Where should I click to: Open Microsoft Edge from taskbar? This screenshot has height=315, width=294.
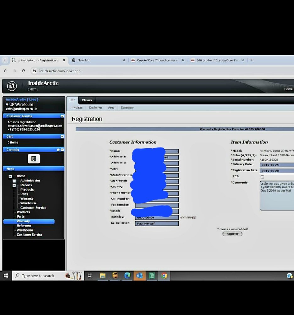click(127, 276)
